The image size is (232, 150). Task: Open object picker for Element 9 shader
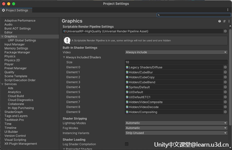tap(225, 112)
